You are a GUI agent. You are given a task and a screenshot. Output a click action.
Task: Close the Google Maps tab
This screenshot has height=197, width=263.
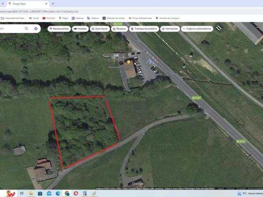click(46, 4)
